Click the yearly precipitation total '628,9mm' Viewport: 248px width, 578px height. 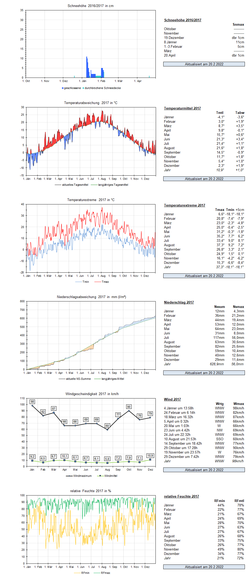coord(217,364)
